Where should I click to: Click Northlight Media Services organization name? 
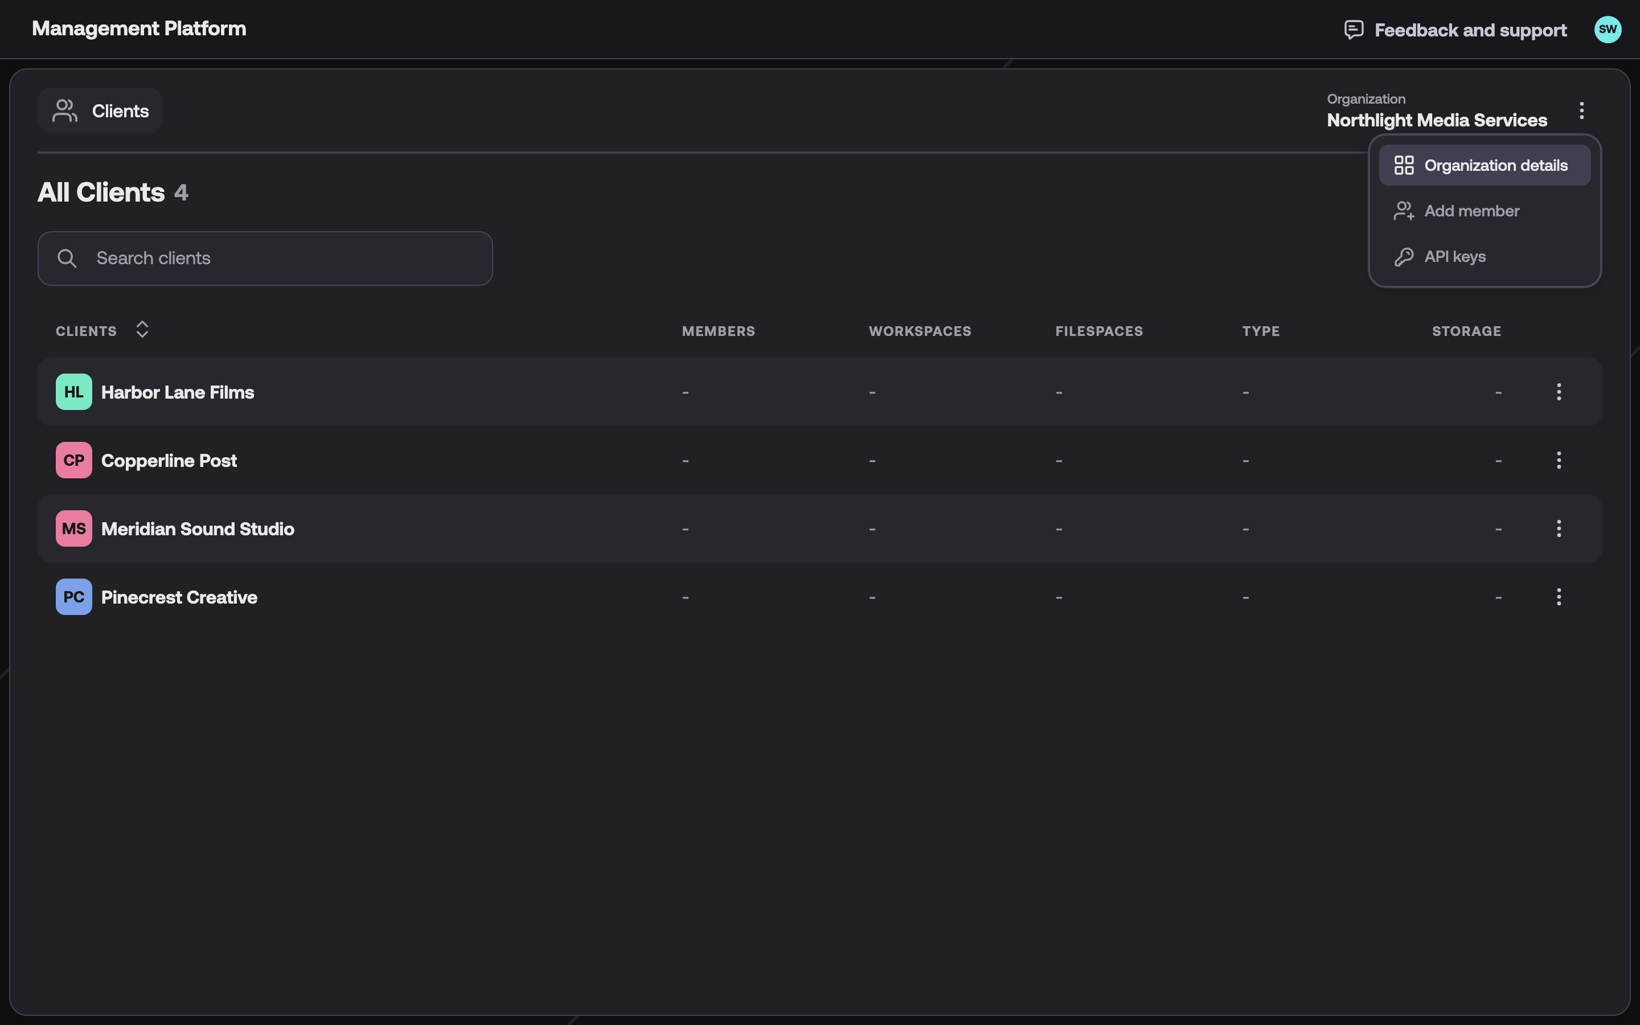[x=1437, y=121]
